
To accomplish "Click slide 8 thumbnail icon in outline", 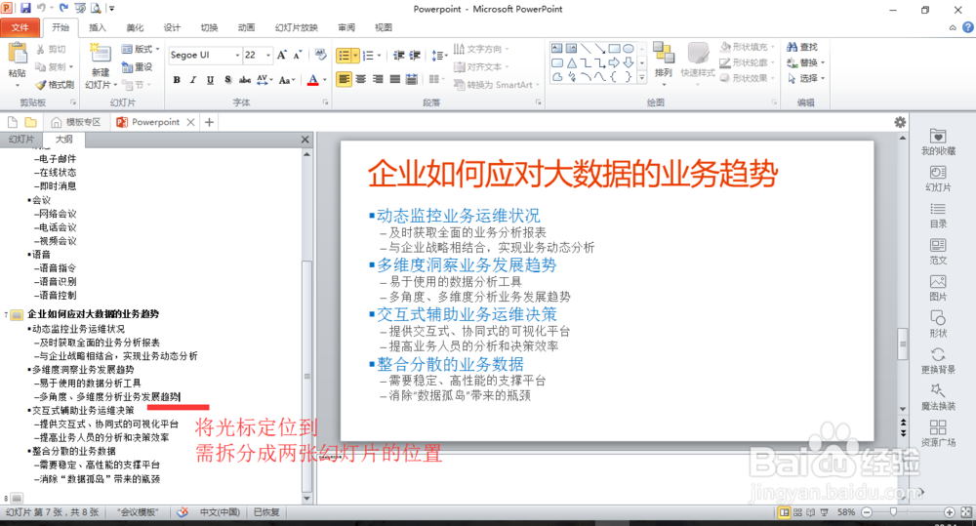I will [17, 498].
